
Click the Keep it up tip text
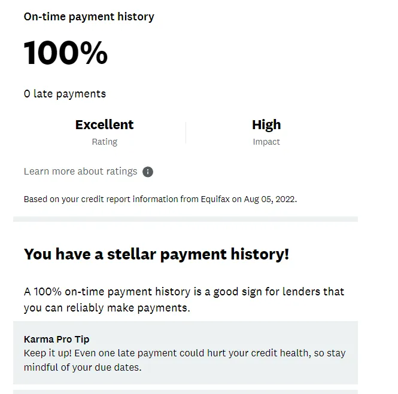coord(184,359)
